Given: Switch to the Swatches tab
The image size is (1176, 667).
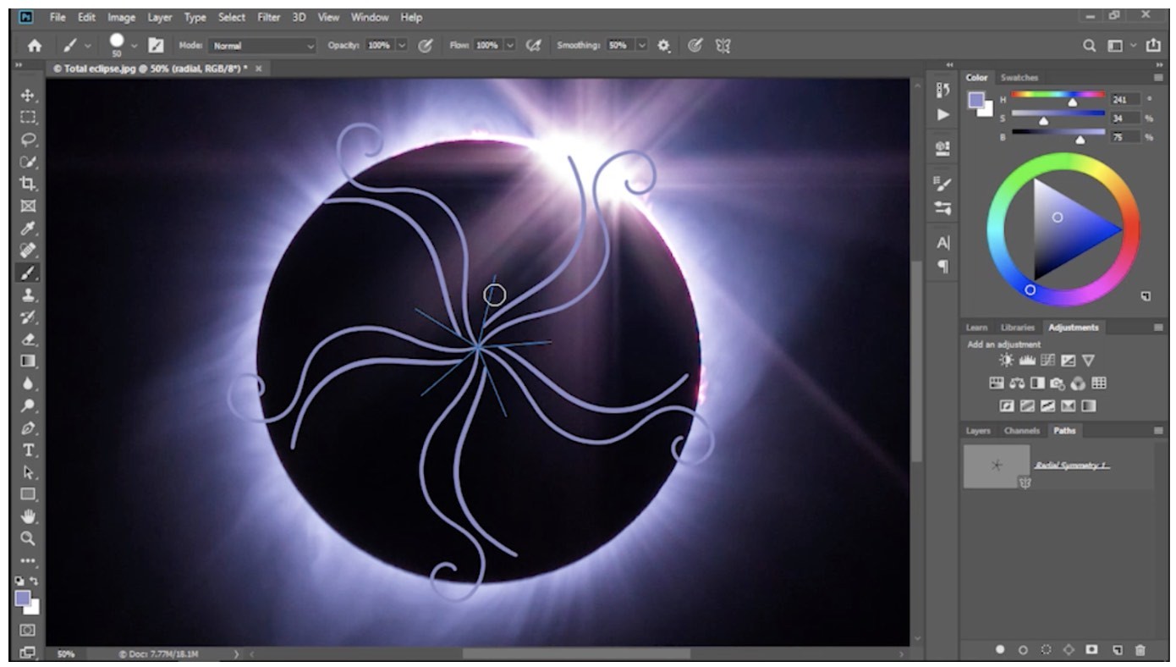Looking at the screenshot, I should coord(1019,78).
